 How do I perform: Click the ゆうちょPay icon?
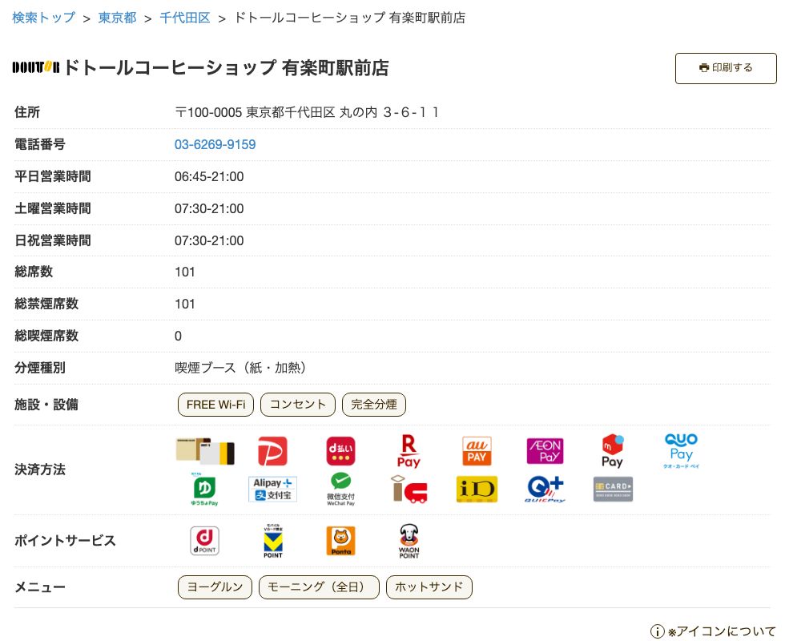[205, 490]
